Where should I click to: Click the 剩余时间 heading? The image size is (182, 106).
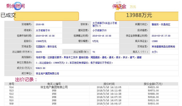click(15, 6)
